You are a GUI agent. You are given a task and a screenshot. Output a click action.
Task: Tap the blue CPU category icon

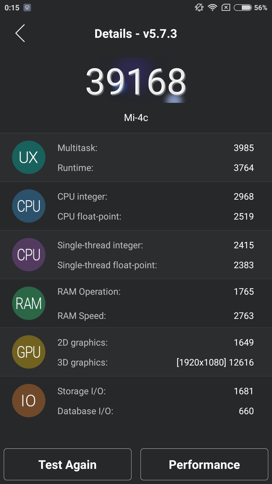(x=29, y=206)
